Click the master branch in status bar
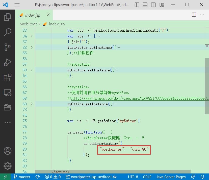Viewport: 209px width, 180px height. (22, 177)
